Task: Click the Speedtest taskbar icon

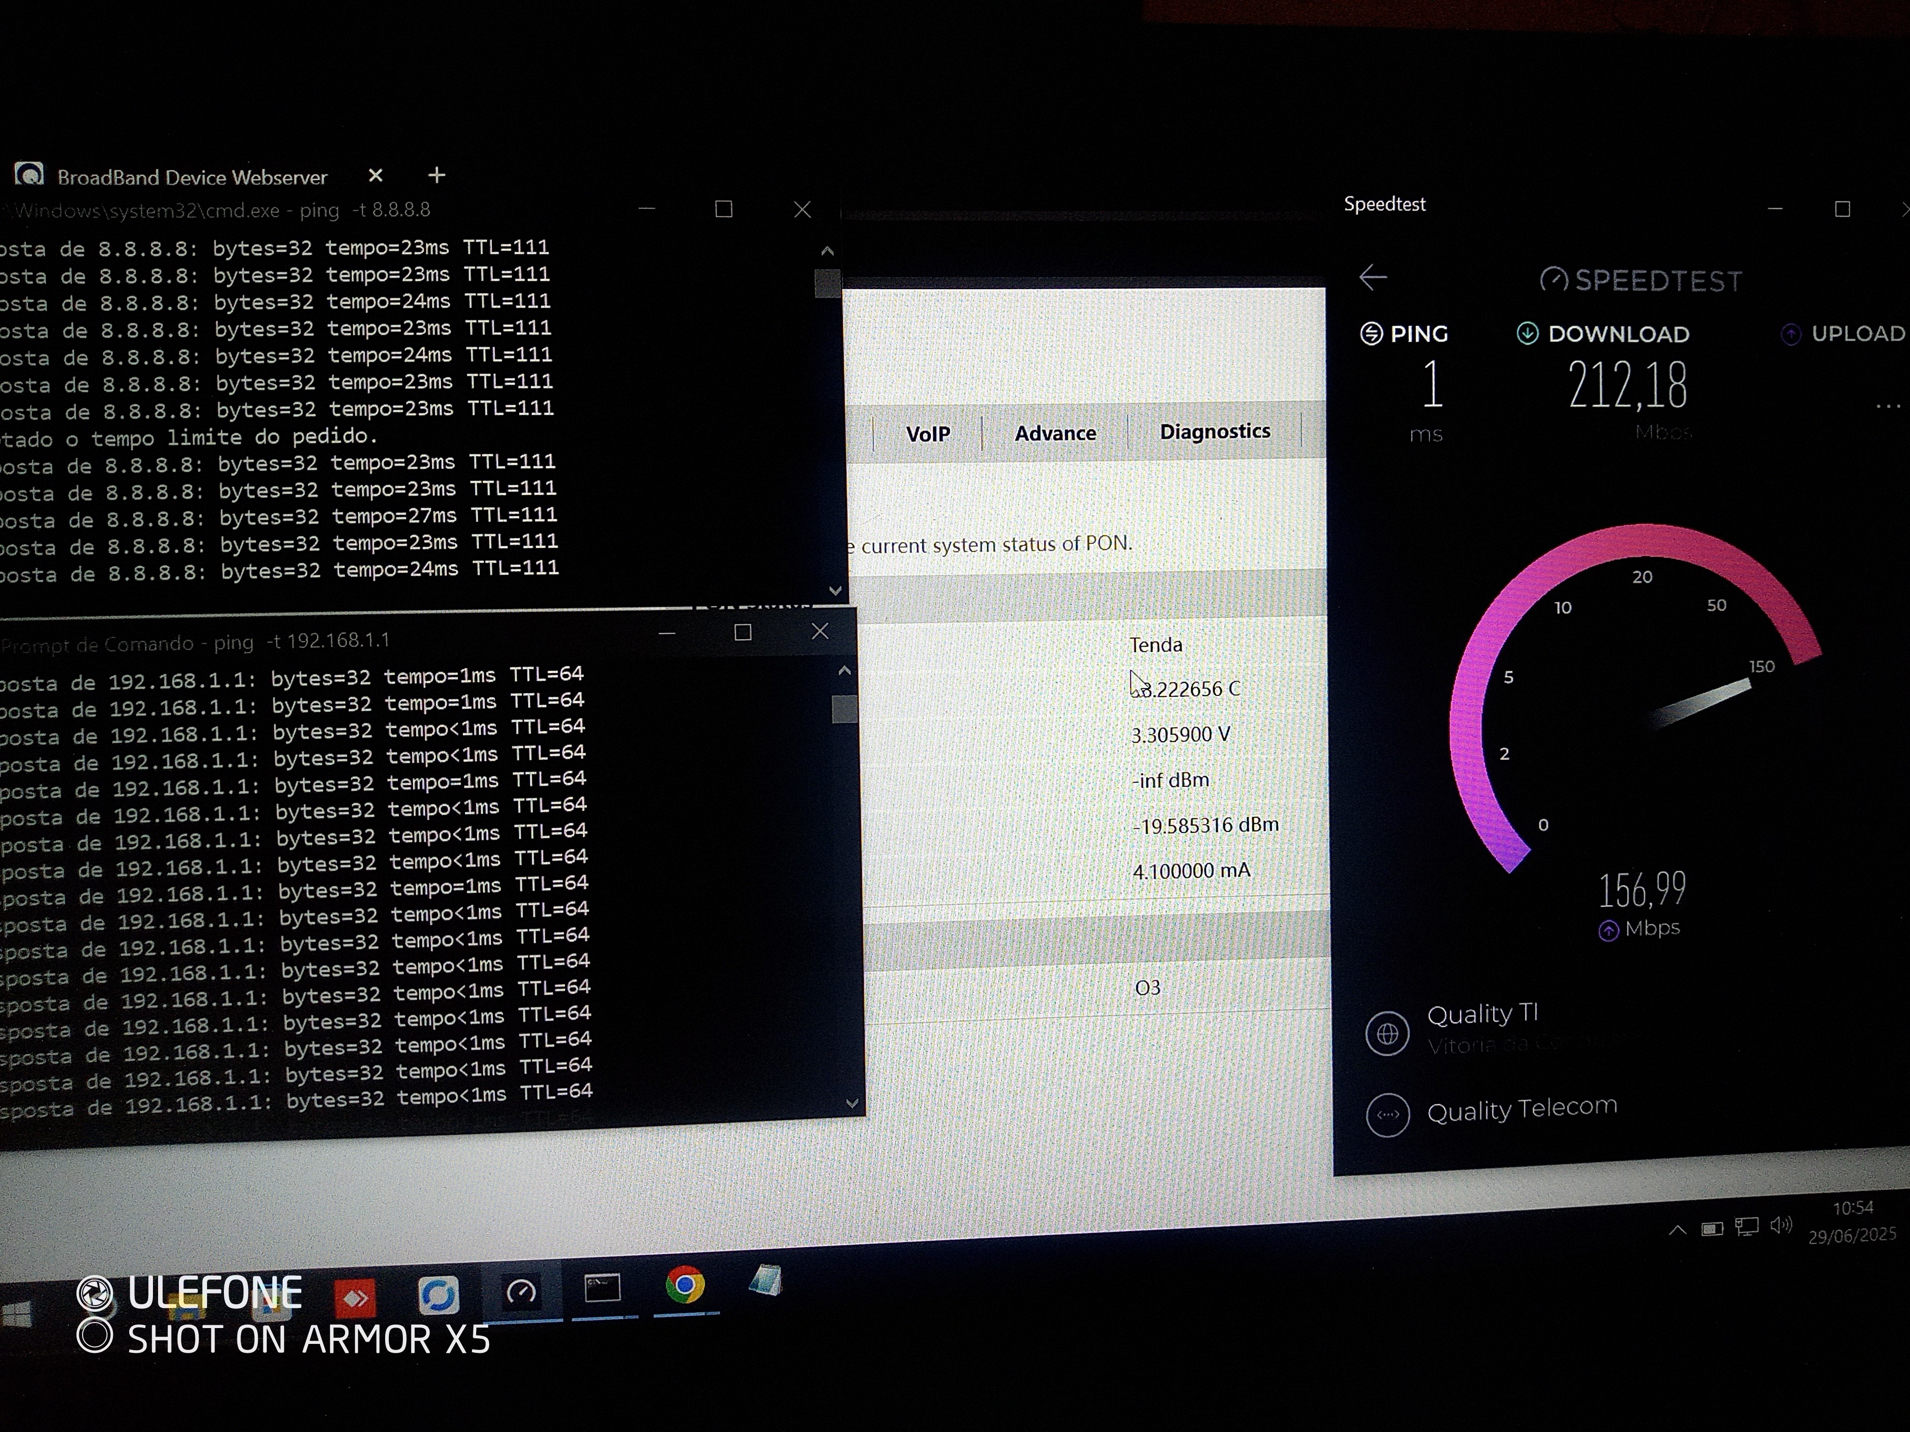Action: point(521,1292)
